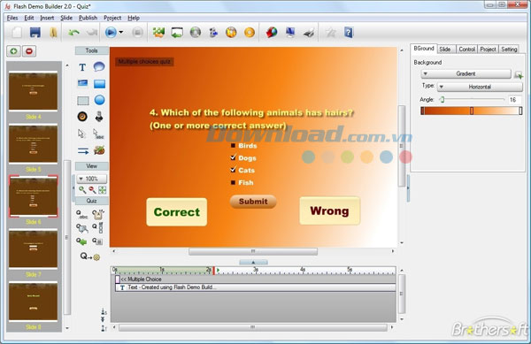Viewport: 531px width, 344px height.
Task: Select the mouse cursor tool
Action: click(81, 134)
